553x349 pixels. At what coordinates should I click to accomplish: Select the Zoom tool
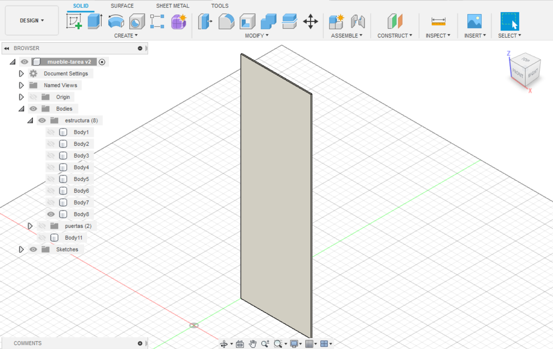point(265,344)
